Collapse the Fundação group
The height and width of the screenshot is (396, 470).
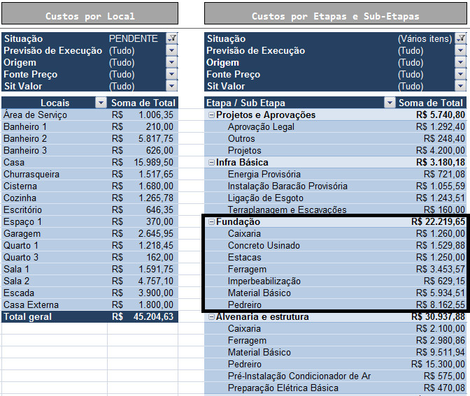point(212,222)
